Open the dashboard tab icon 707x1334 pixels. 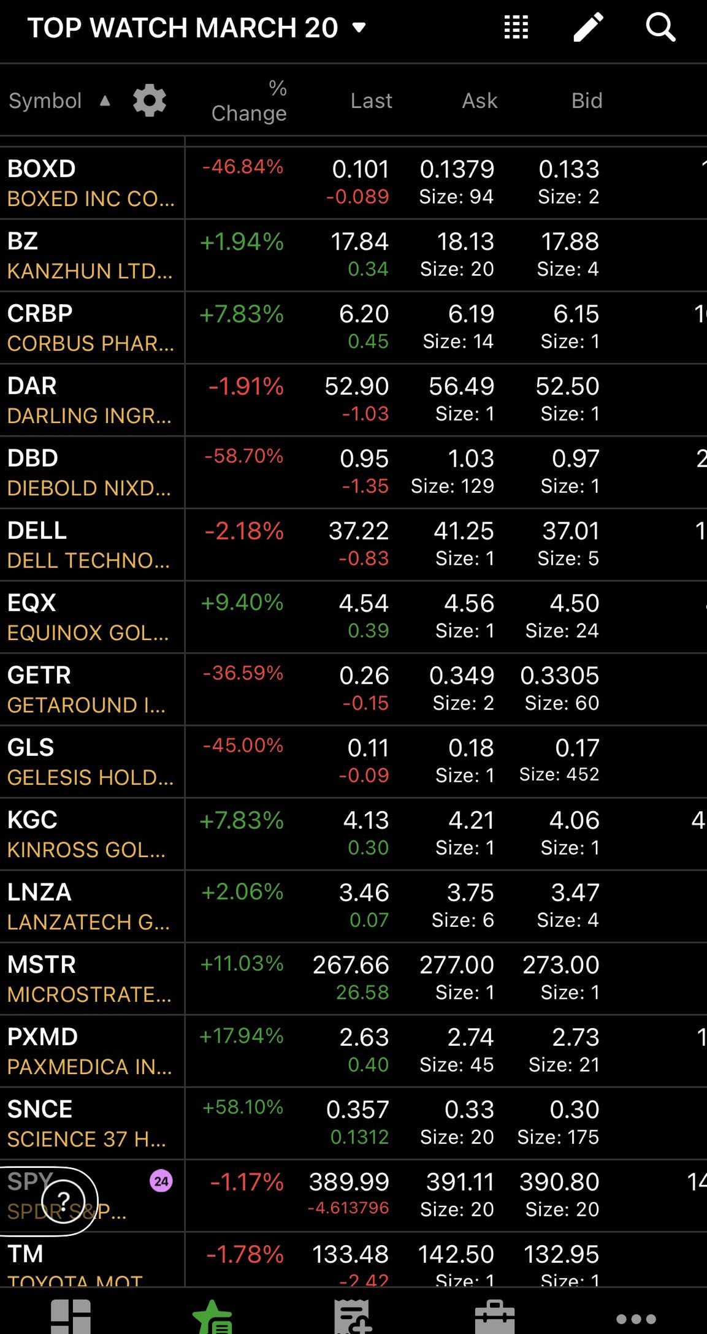pyautogui.click(x=71, y=1316)
